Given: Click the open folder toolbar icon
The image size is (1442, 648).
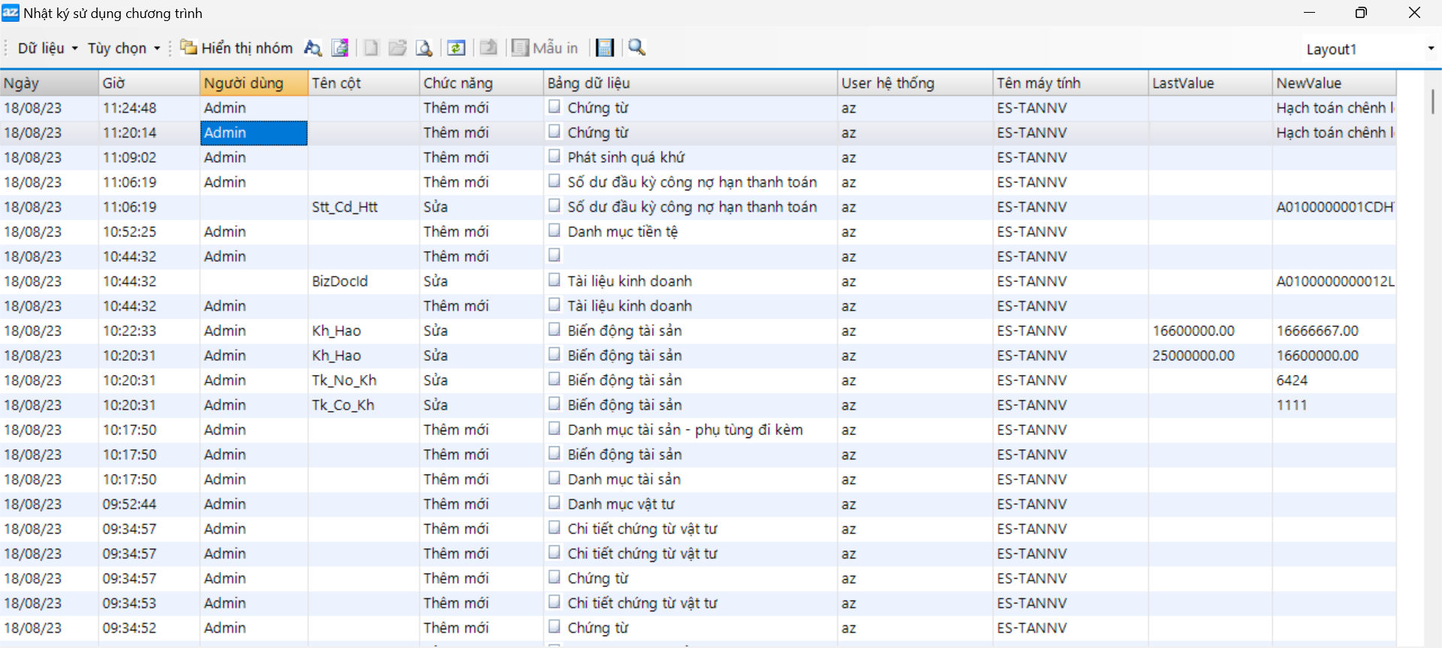Looking at the screenshot, I should (397, 48).
